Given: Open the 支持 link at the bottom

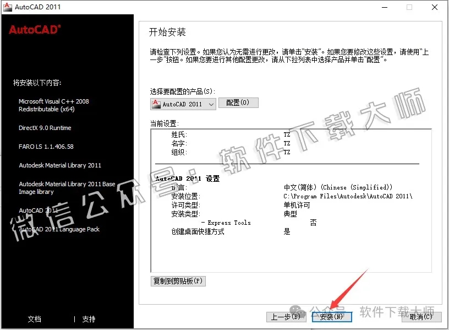Looking at the screenshot, I should (88, 319).
